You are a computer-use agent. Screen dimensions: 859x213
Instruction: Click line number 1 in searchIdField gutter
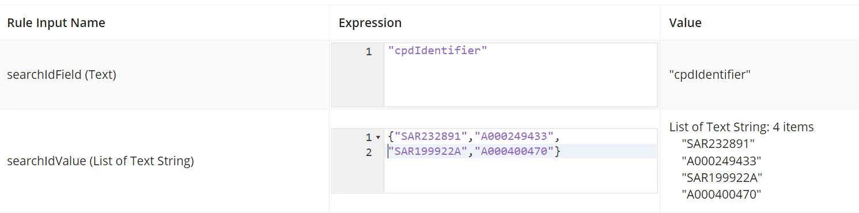[x=369, y=51]
